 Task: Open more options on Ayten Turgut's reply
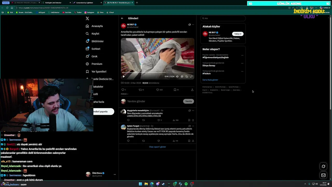click(193, 126)
